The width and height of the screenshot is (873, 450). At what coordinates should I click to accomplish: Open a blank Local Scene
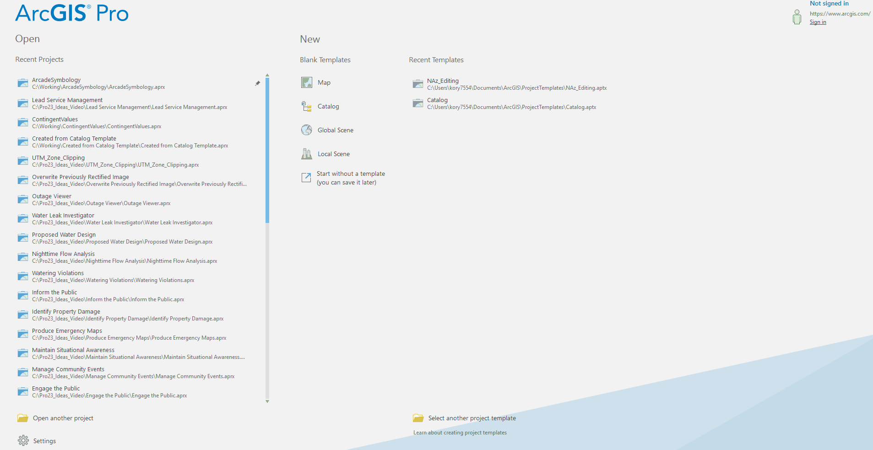click(x=334, y=154)
